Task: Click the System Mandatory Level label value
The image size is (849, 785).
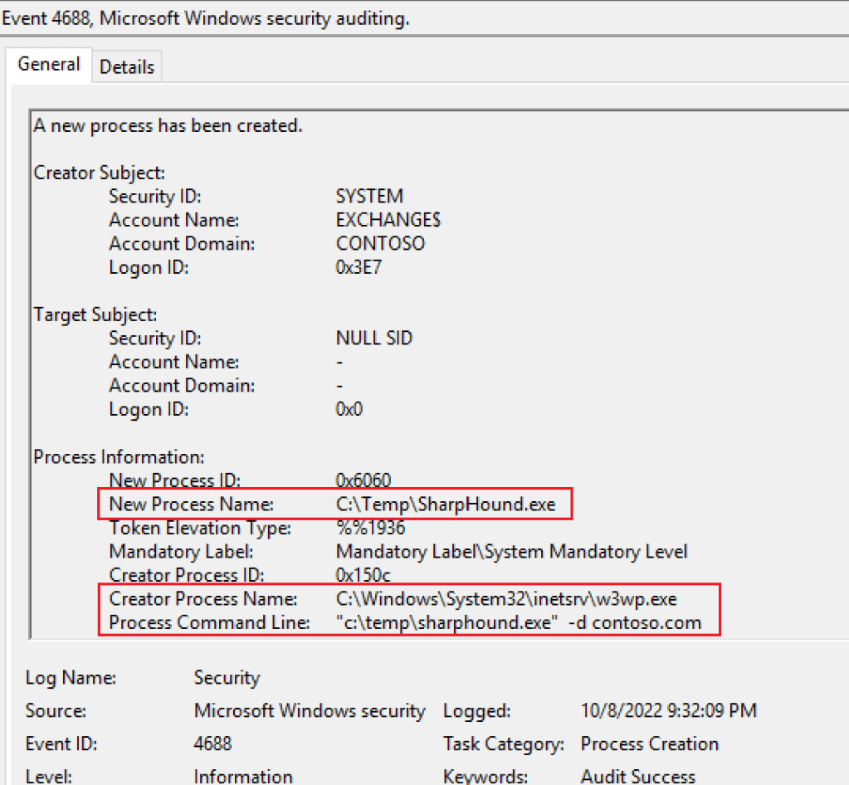Action: pos(511,552)
